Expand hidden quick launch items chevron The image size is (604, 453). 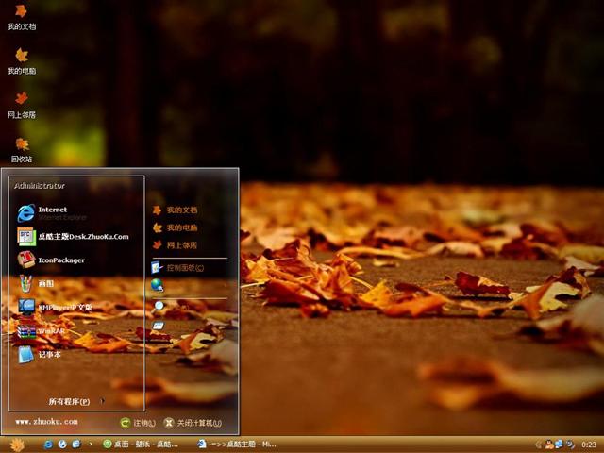coord(91,444)
